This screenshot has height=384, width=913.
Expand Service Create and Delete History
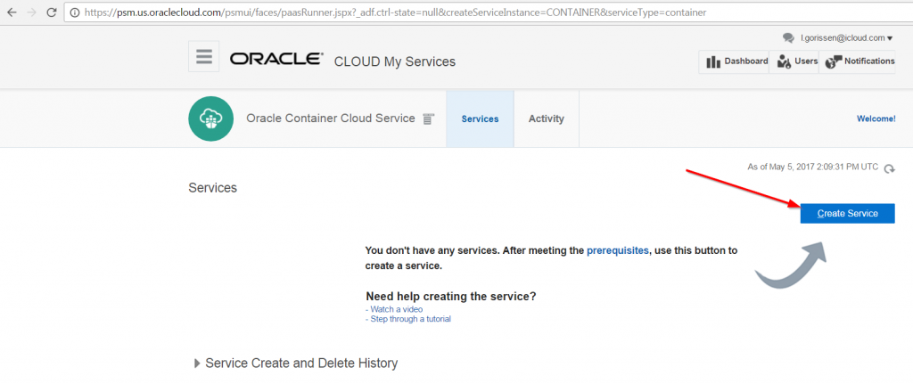click(197, 364)
